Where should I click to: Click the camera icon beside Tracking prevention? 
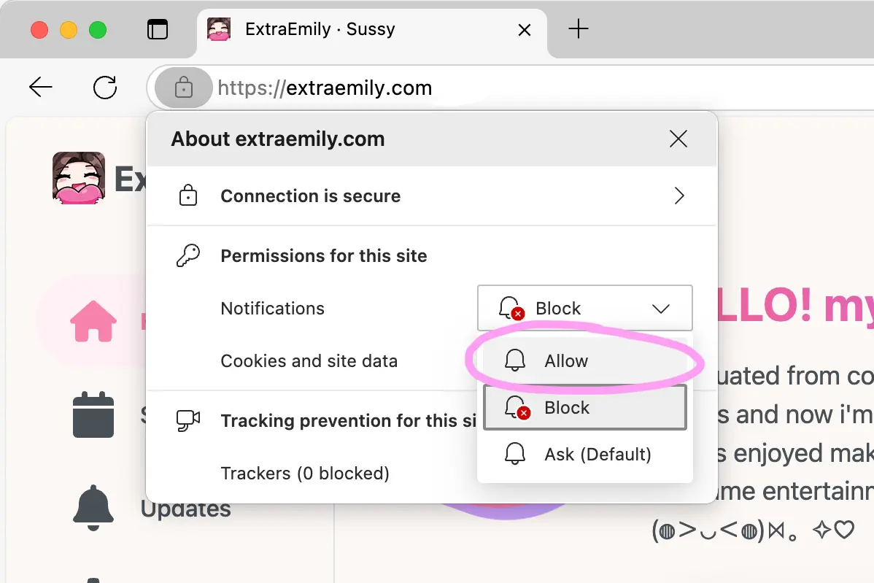[189, 420]
